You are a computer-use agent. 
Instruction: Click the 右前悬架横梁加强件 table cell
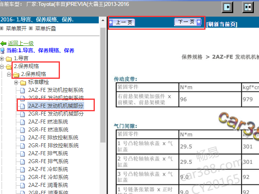[147, 99]
